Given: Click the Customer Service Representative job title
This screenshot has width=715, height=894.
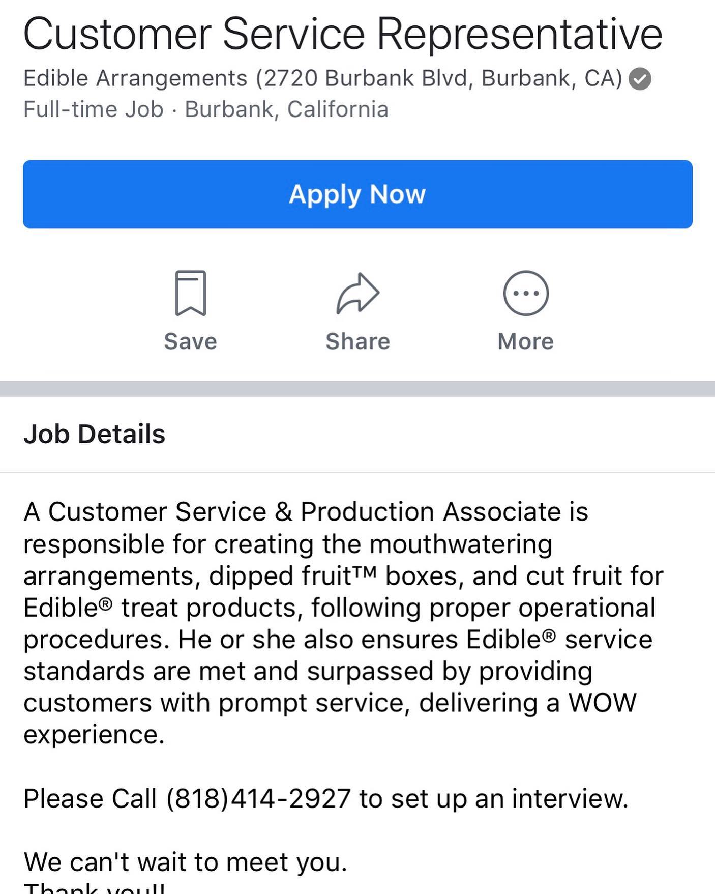Looking at the screenshot, I should pos(342,34).
